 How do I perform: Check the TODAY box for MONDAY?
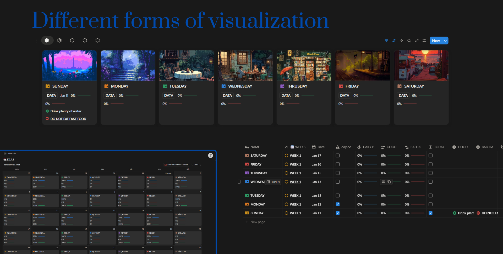pyautogui.click(x=430, y=204)
